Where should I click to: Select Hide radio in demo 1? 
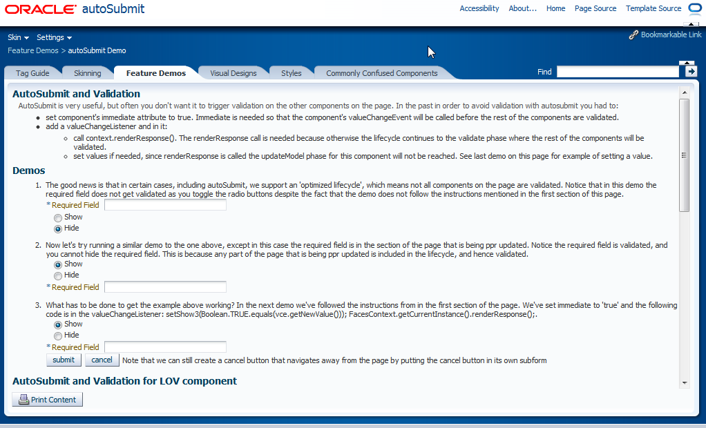pos(57,228)
